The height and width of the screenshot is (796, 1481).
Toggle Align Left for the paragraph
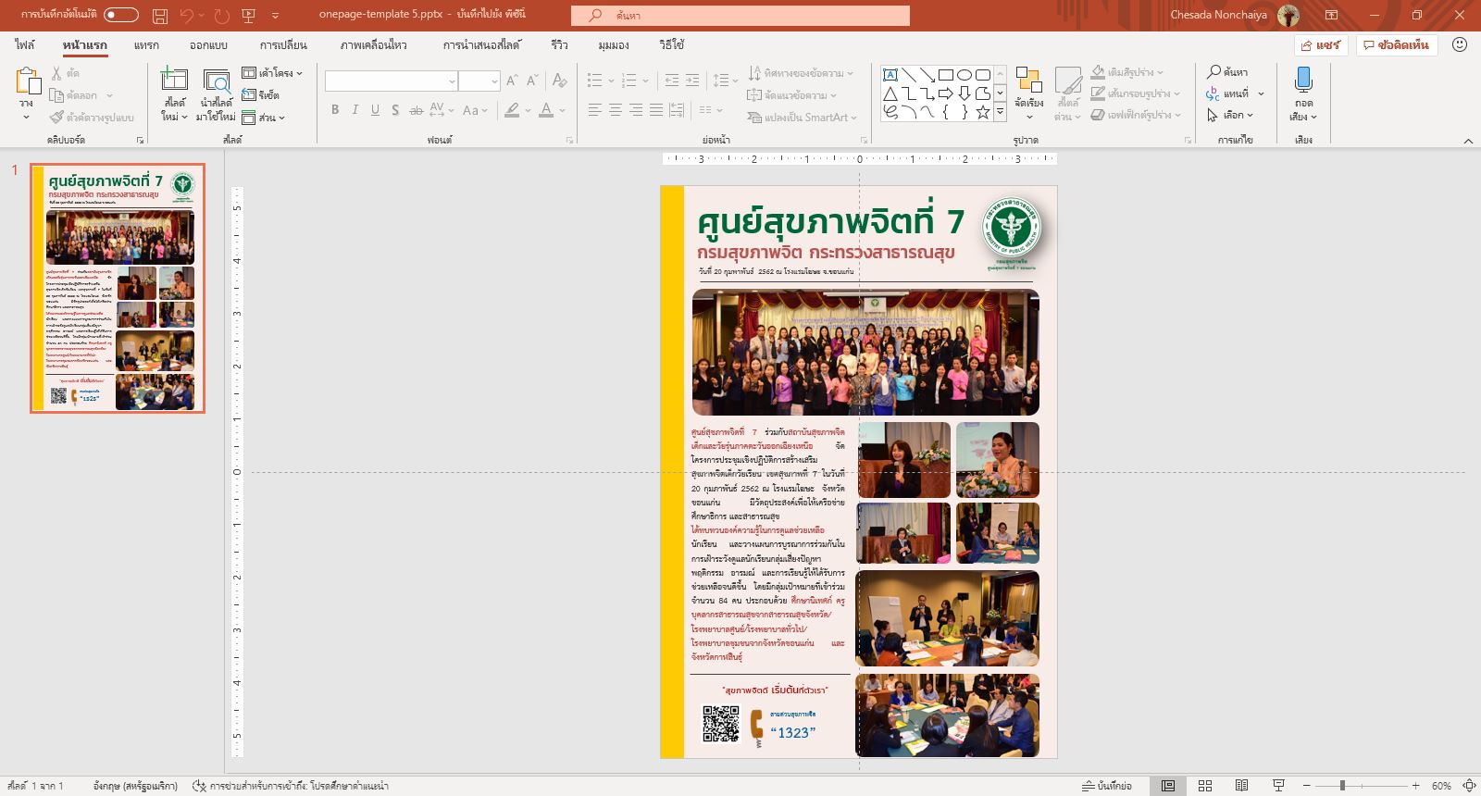tap(595, 109)
